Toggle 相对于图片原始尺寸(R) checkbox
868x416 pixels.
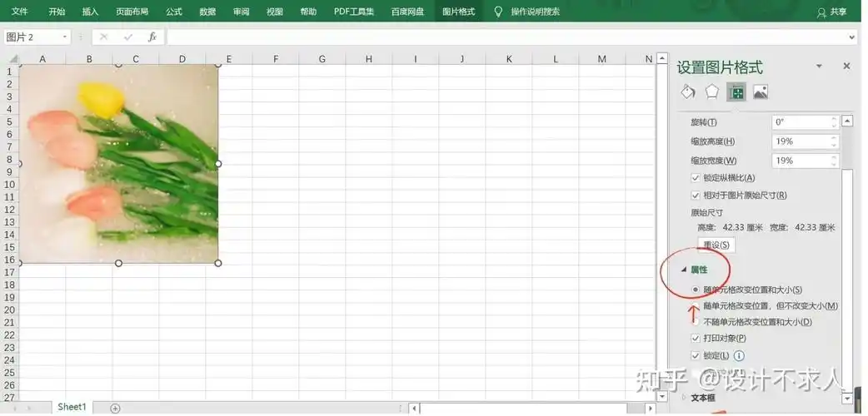pos(696,196)
